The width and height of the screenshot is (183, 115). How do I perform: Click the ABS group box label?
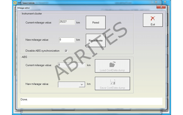pos(24,57)
